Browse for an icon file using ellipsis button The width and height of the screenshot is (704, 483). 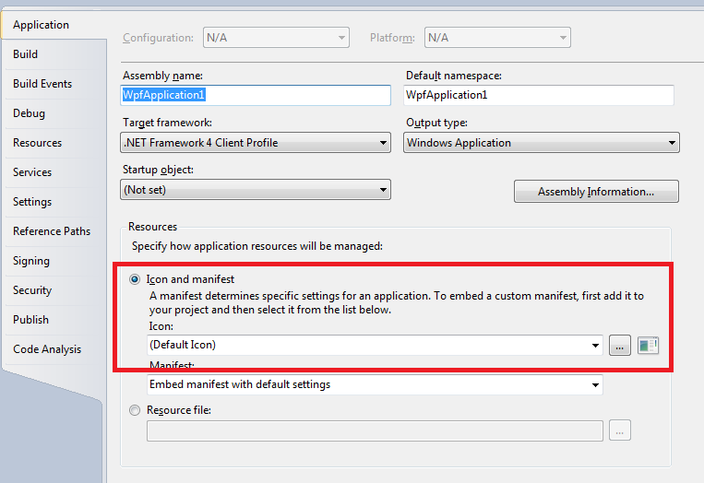pyautogui.click(x=620, y=346)
